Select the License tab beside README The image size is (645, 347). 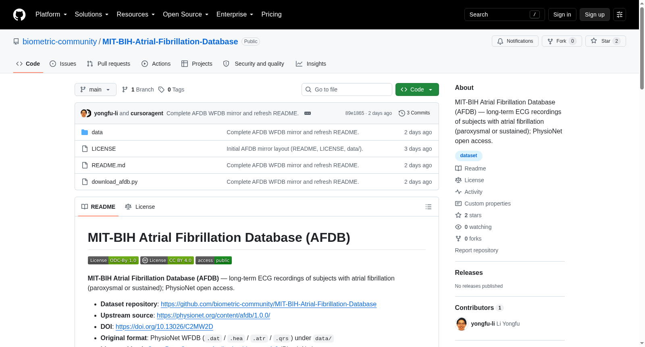pos(140,207)
